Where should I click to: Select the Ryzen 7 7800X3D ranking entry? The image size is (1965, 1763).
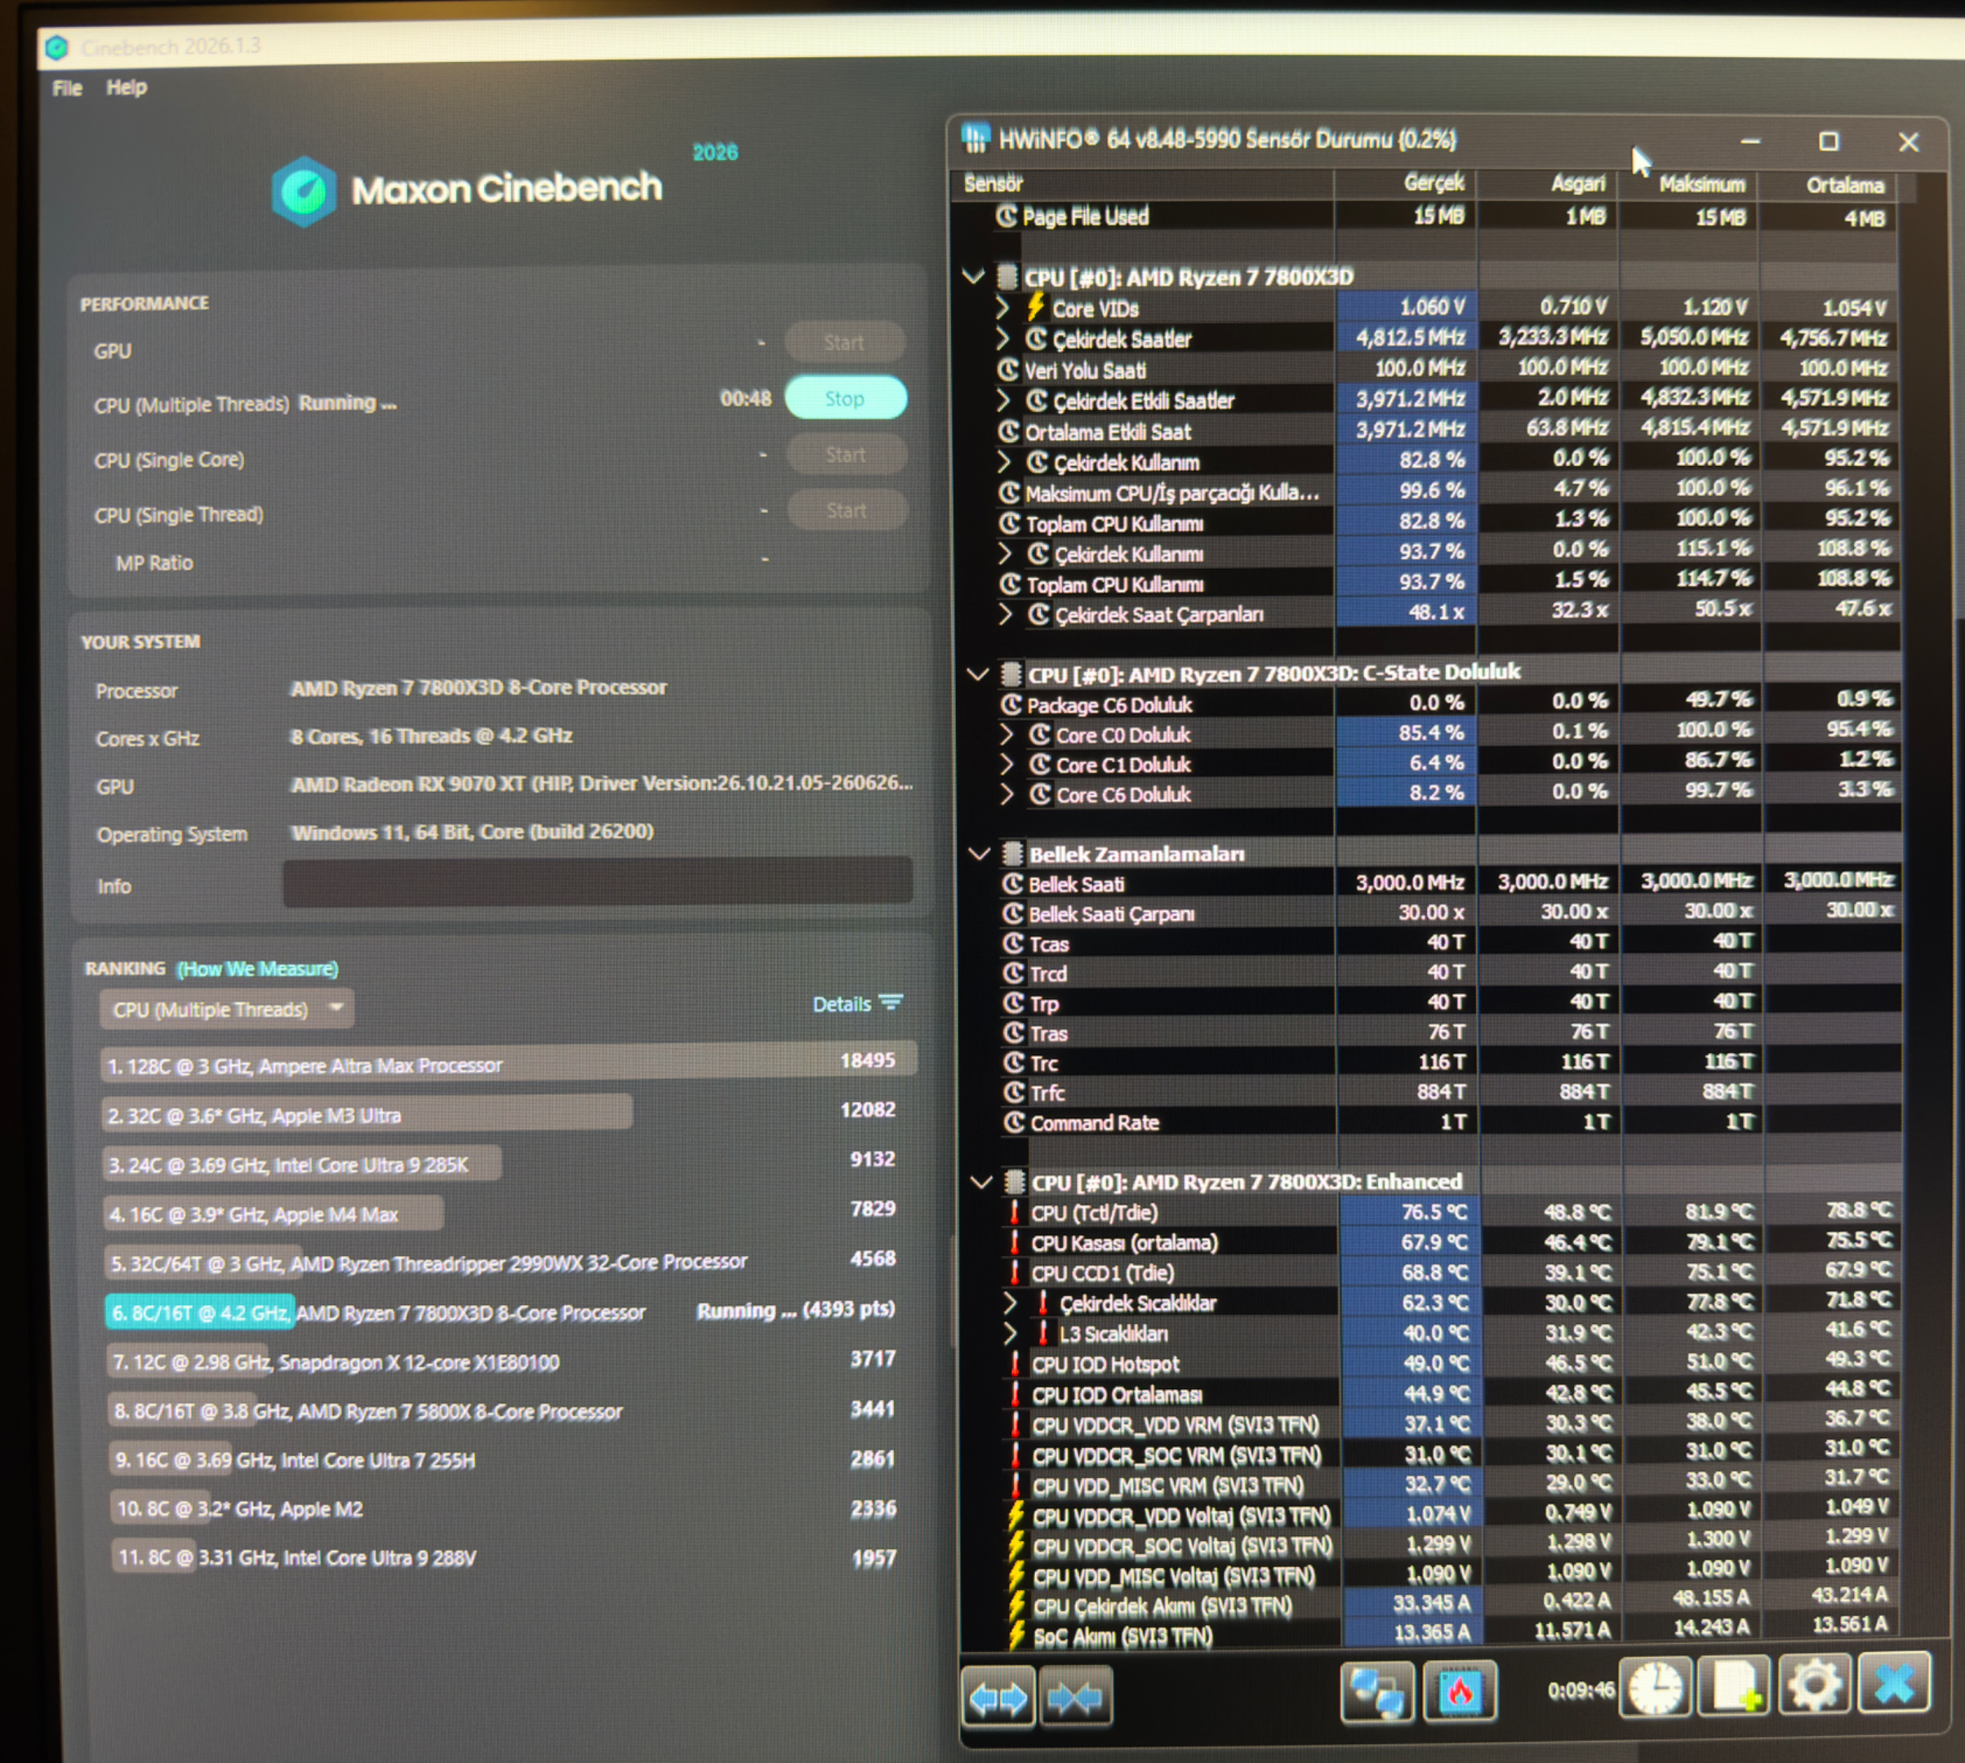pos(500,1312)
